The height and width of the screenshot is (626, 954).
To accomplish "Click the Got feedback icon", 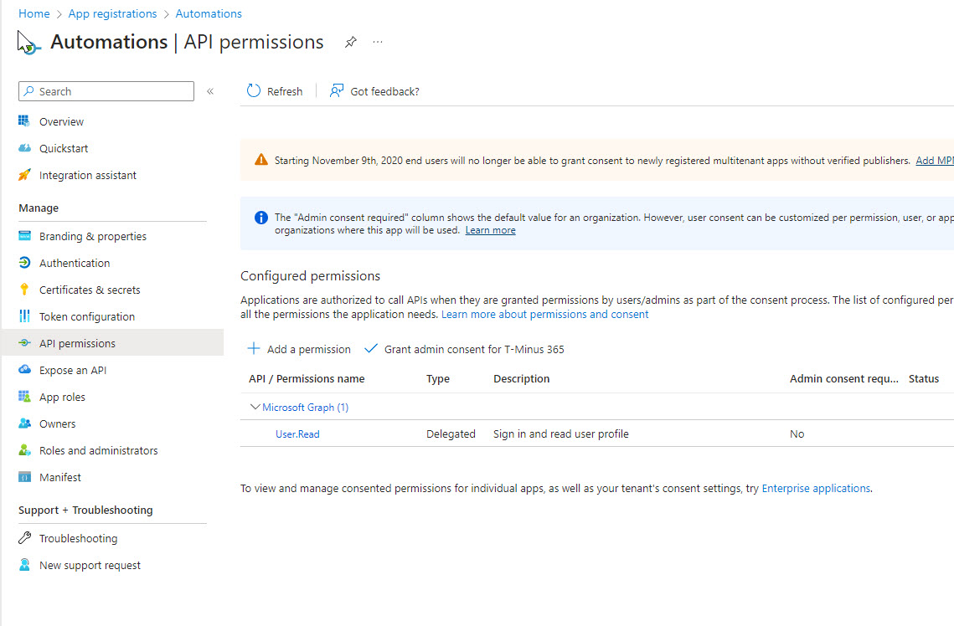I will [337, 91].
